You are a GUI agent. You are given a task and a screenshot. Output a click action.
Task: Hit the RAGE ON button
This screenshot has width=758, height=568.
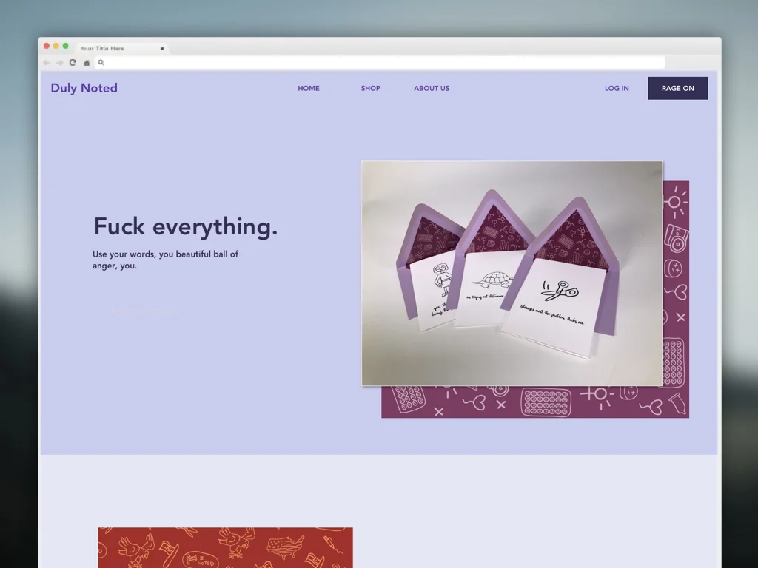tap(678, 89)
